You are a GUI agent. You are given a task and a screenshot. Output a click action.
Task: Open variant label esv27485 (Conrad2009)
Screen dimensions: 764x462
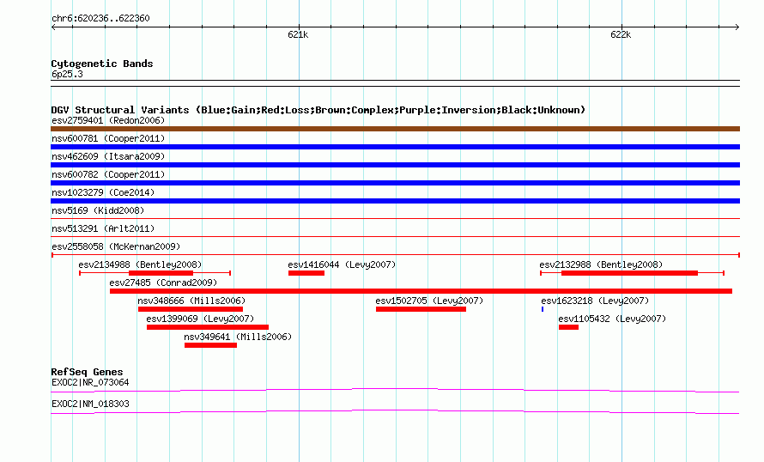163,283
